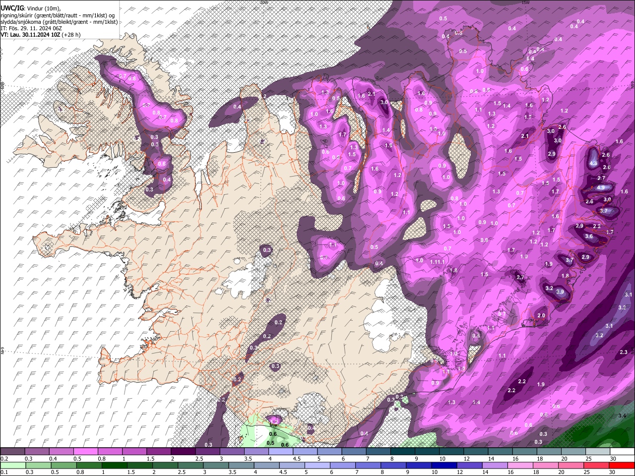Click the "0.2" label on the snow scale
The image size is (635, 476).
[3, 459]
